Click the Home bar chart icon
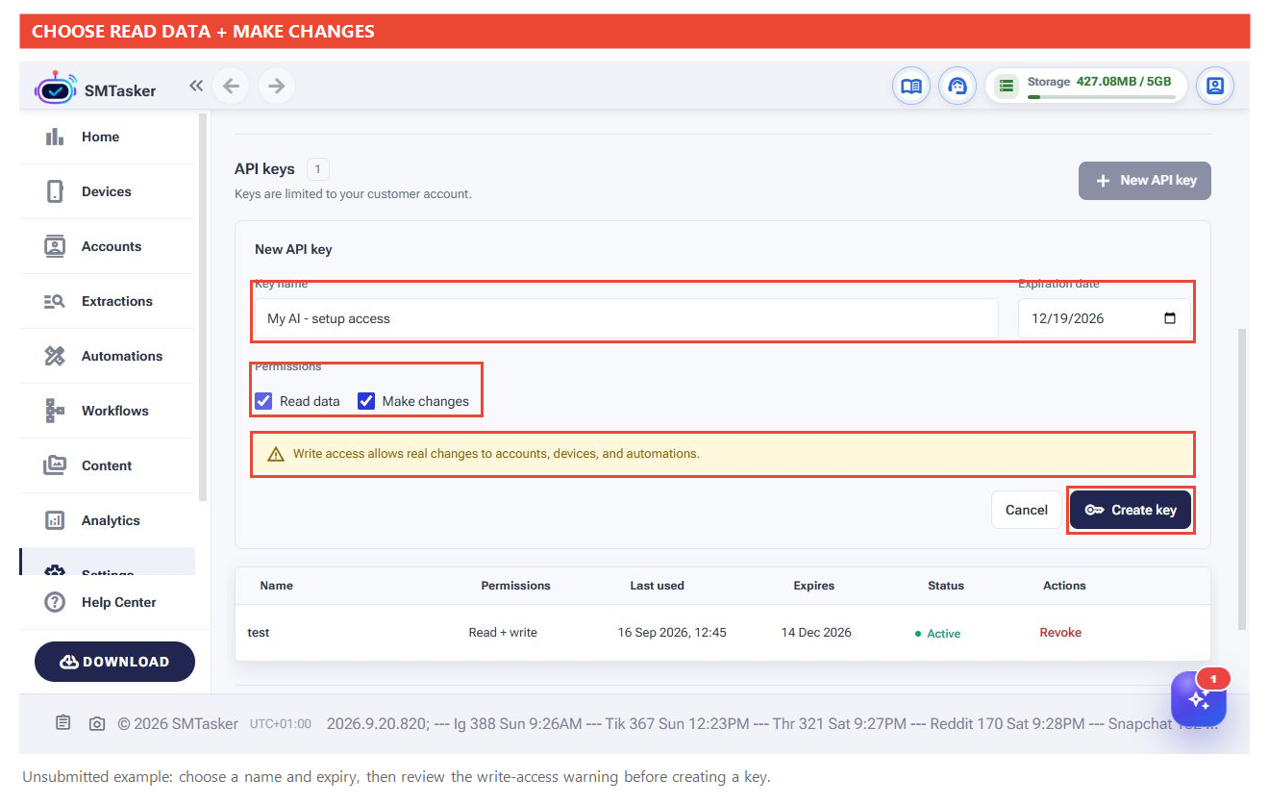The height and width of the screenshot is (804, 1269). (x=55, y=137)
